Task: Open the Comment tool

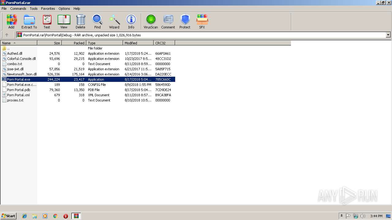Action: [168, 21]
